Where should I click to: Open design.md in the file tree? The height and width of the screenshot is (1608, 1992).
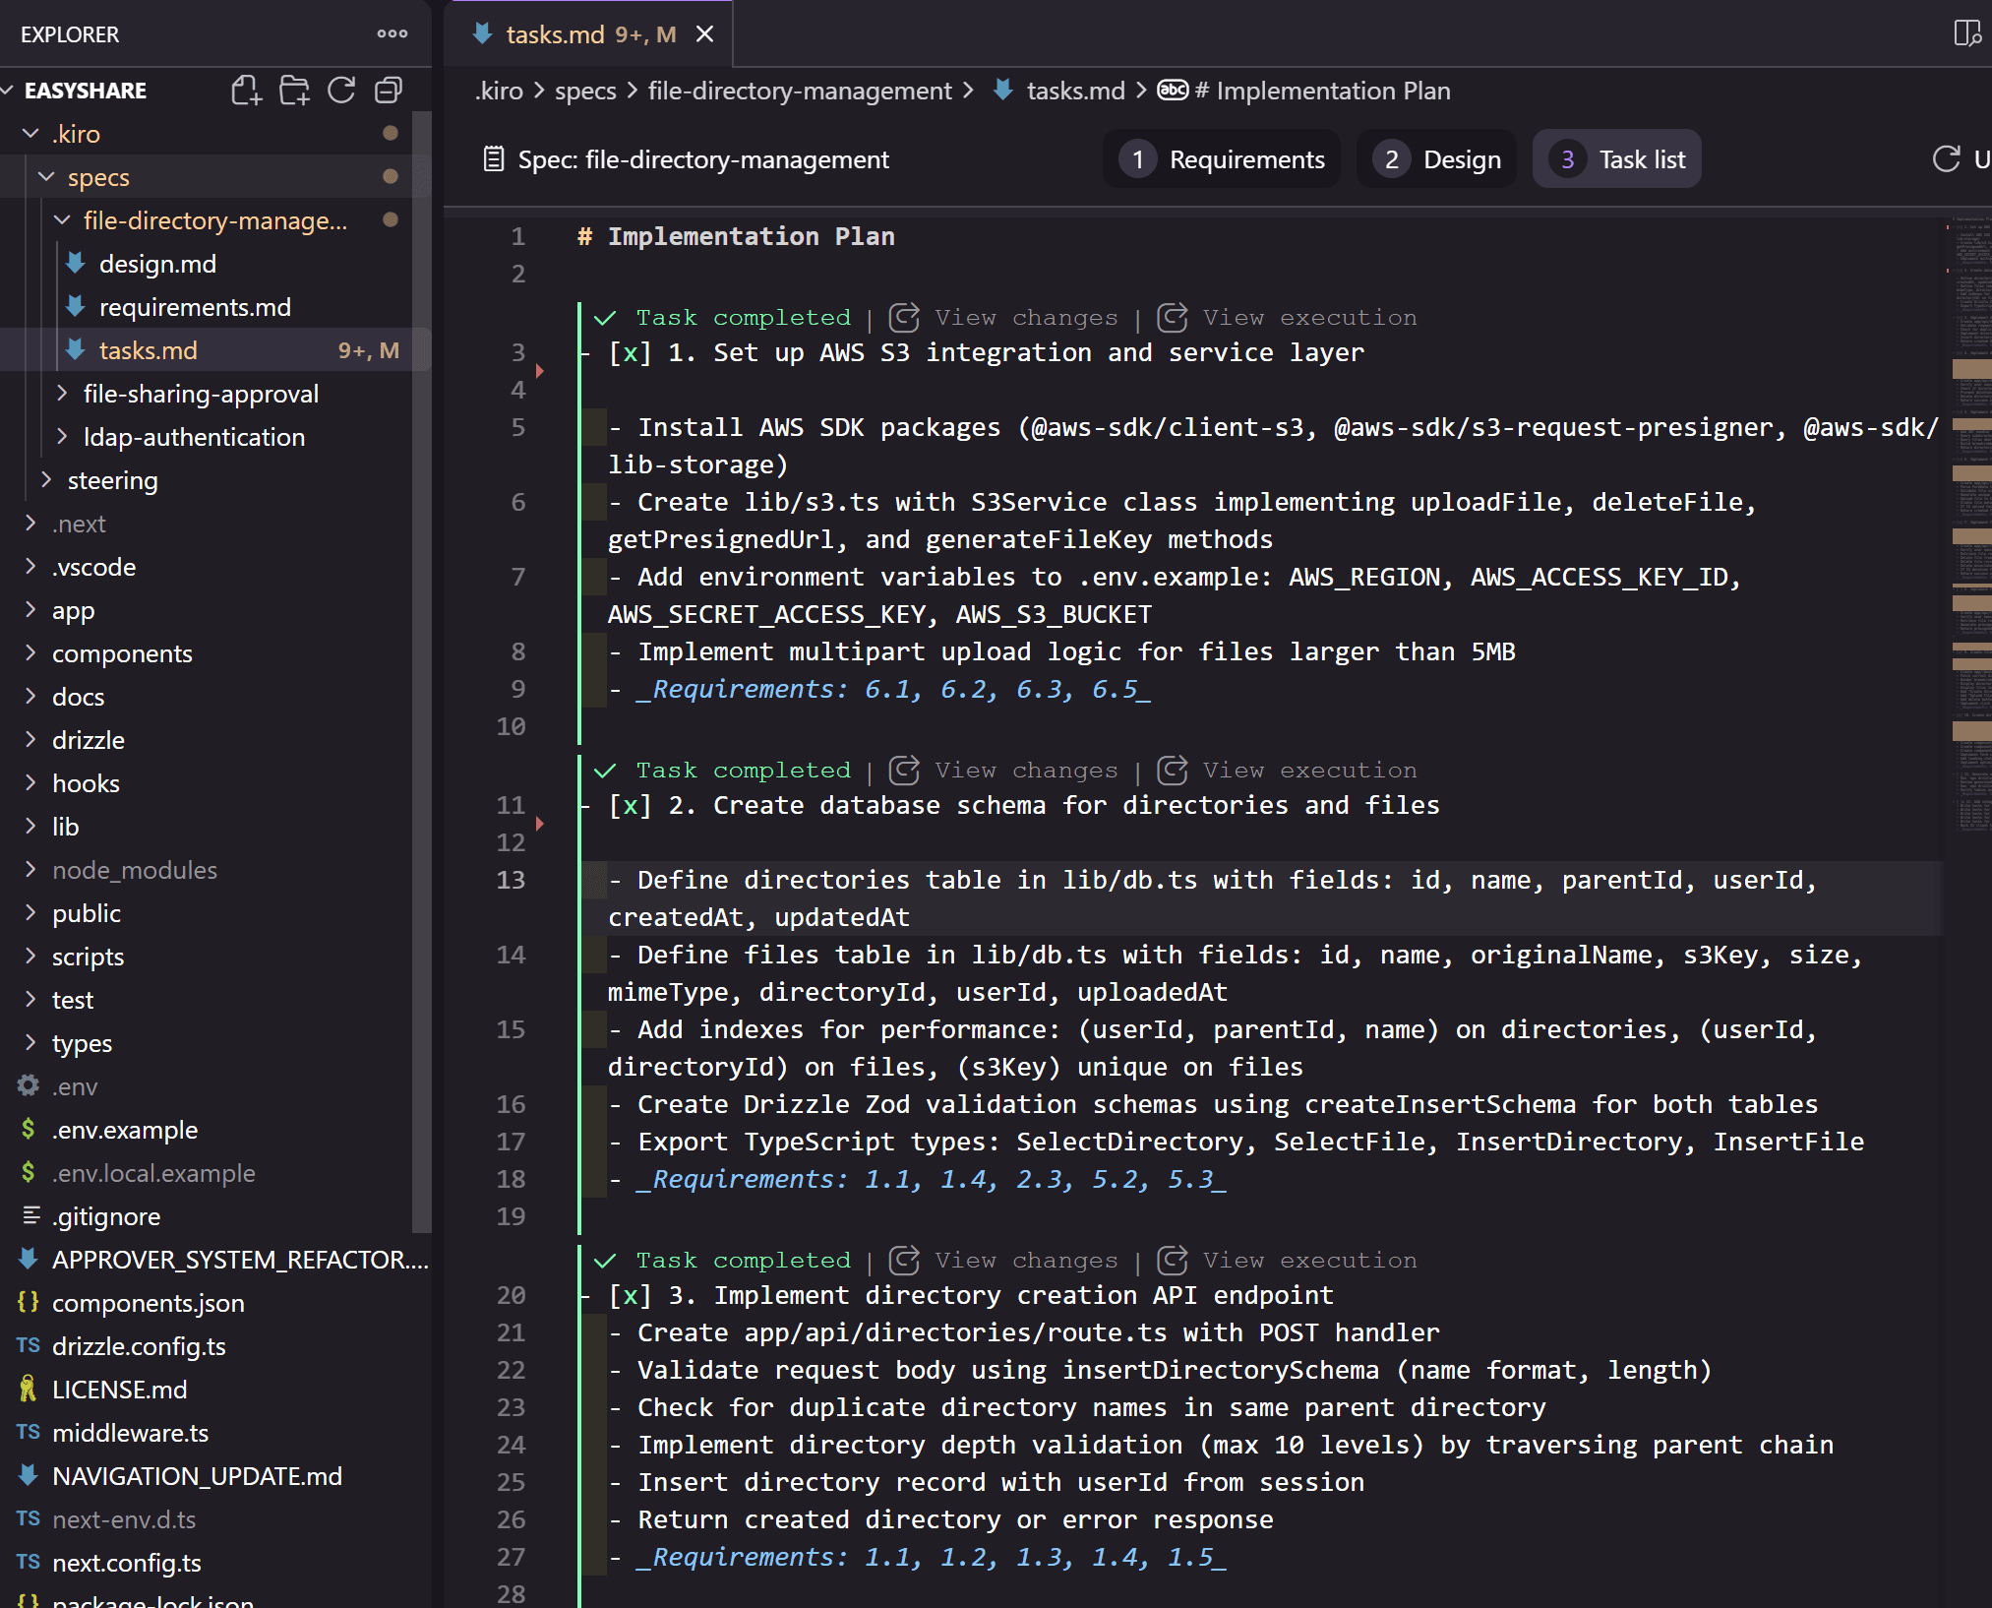tap(157, 265)
